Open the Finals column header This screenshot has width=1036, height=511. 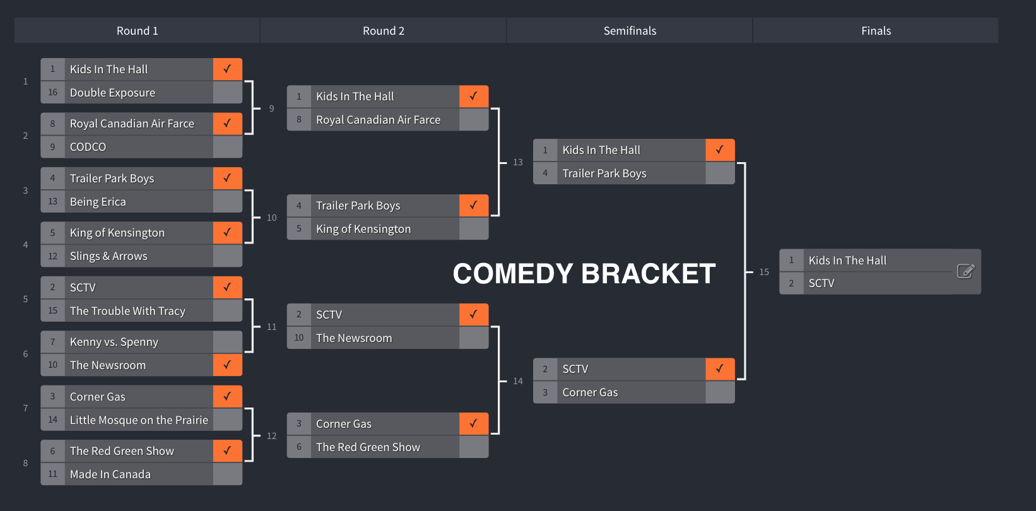[x=876, y=31]
